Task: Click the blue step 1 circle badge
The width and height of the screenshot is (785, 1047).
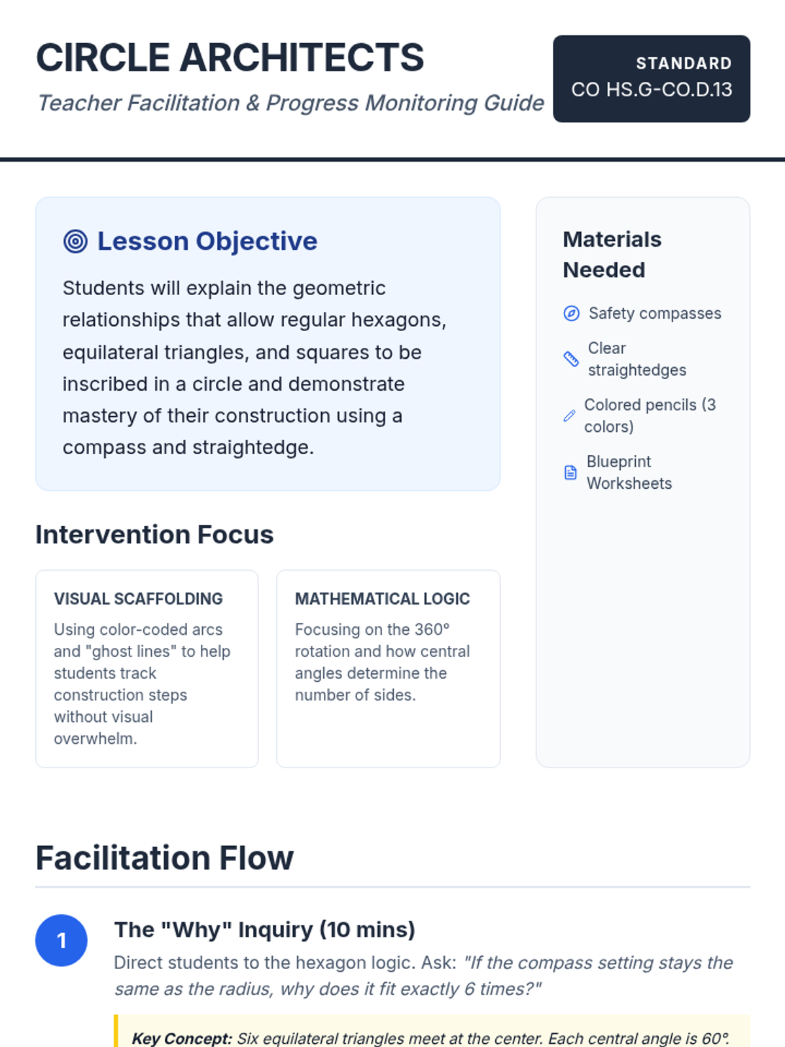Action: coord(61,940)
